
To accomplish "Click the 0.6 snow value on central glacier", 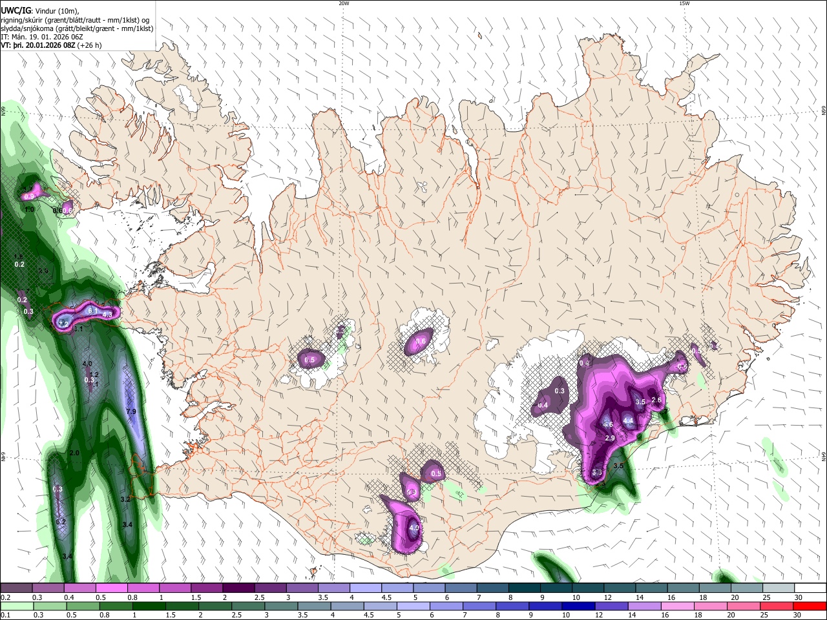I will point(421,341).
